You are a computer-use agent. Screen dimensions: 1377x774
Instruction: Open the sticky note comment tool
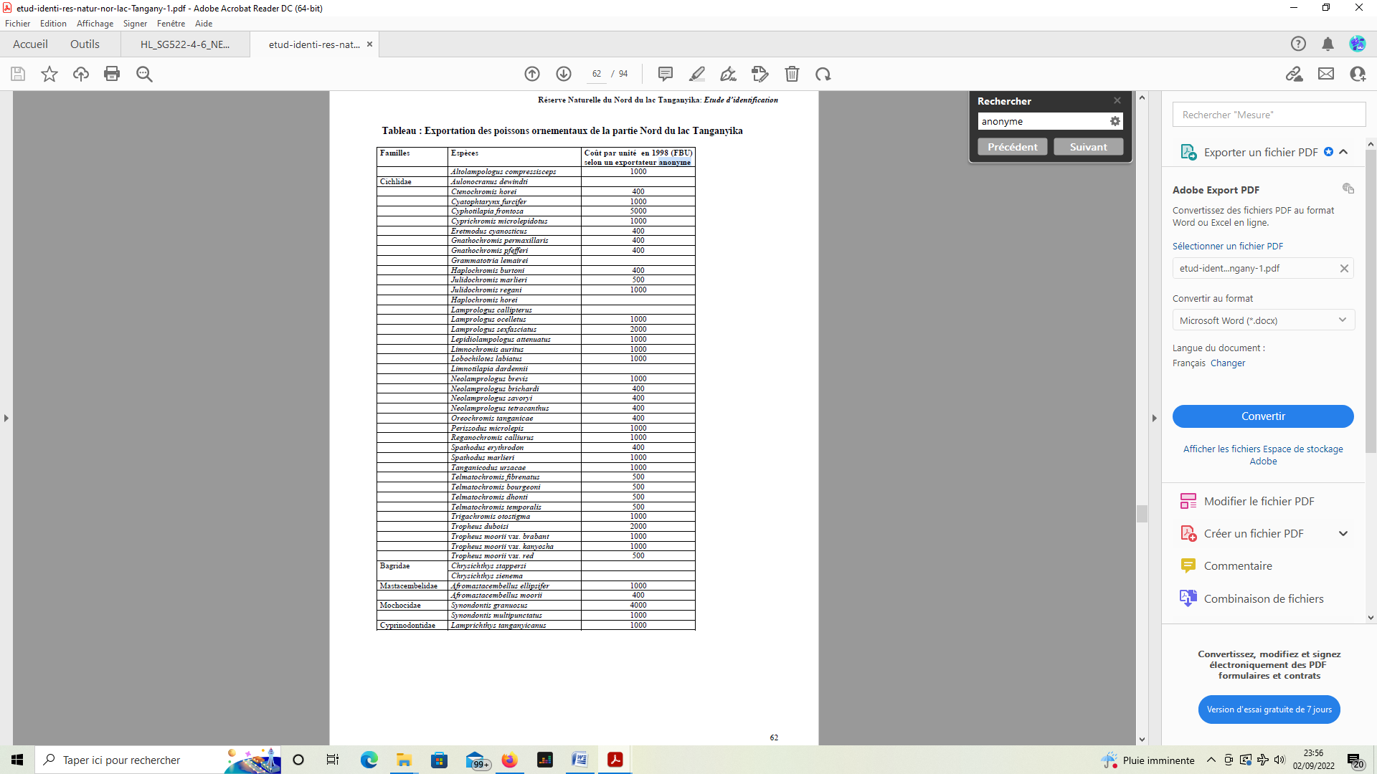click(x=666, y=74)
